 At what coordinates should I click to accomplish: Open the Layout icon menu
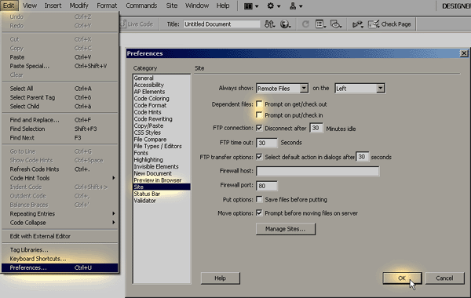[251, 6]
